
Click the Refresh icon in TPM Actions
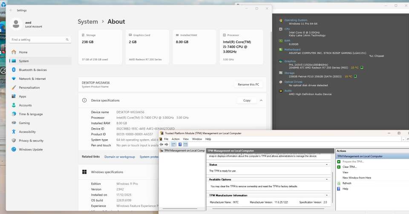coord(339,183)
